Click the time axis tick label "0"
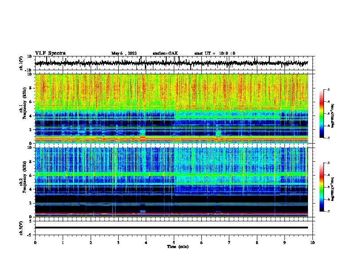352x272 pixels. tap(35, 243)
